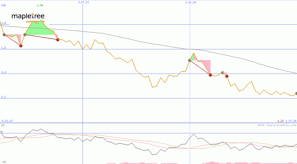Click the first gray buy marker at chart start
This screenshot has height=164, width=297.
click(4, 35)
